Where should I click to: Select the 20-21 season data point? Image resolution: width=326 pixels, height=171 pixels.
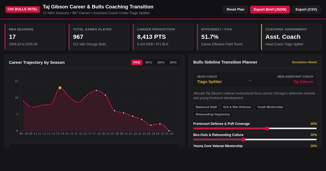[x=124, y=113]
